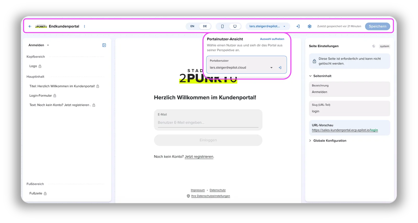The image size is (418, 223).
Task: Click the Kopfbereich section label
Action: pos(36,57)
